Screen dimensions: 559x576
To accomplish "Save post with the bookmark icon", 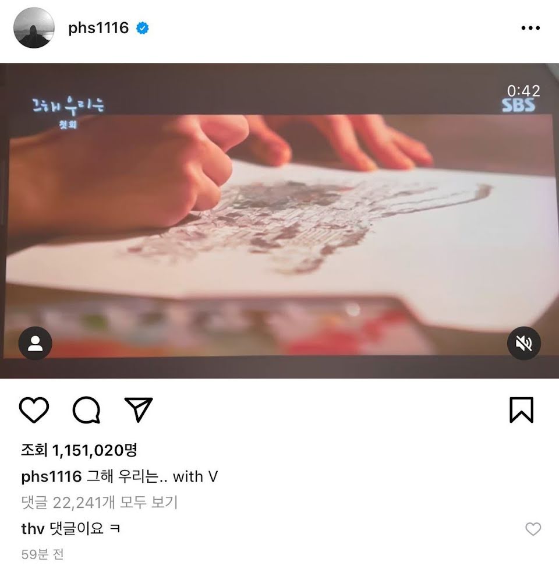I will 521,409.
